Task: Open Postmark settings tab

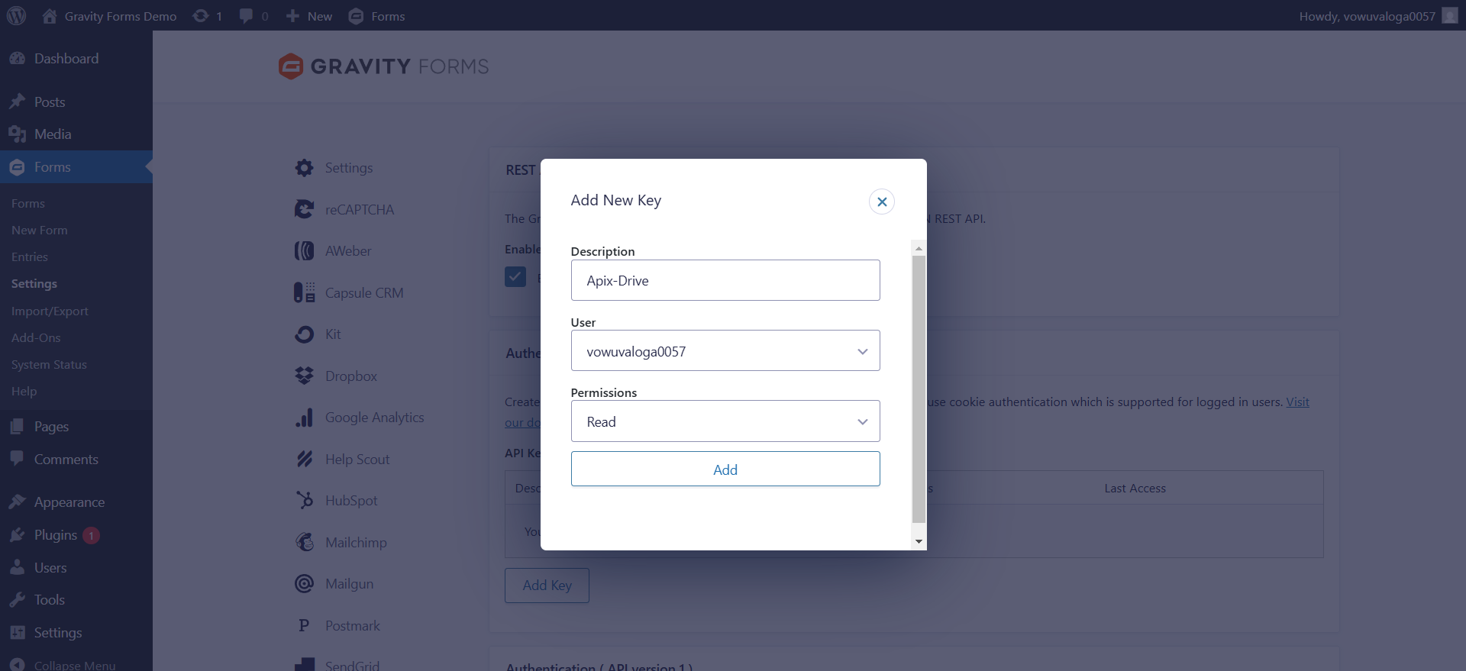Action: point(352,626)
